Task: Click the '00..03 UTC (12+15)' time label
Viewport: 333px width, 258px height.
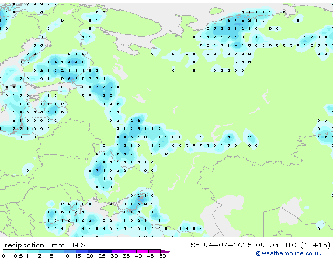Action: pyautogui.click(x=293, y=245)
